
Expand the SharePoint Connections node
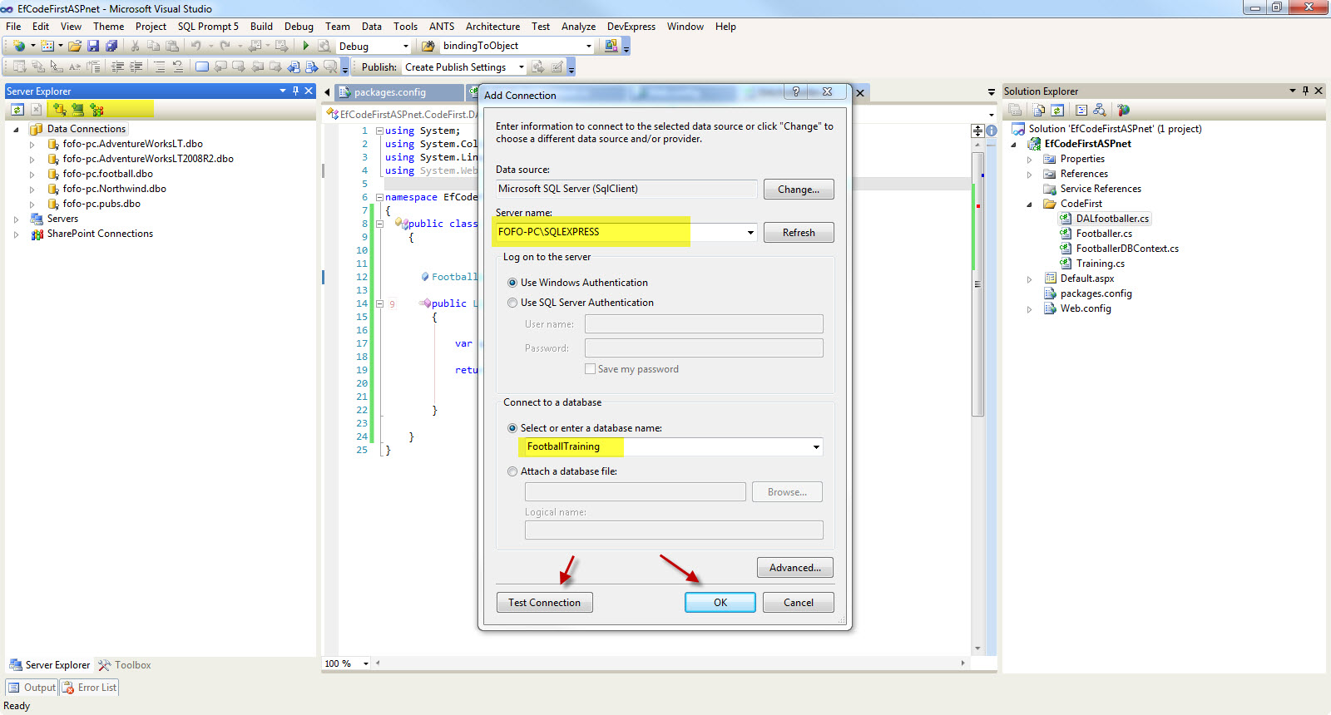point(16,234)
